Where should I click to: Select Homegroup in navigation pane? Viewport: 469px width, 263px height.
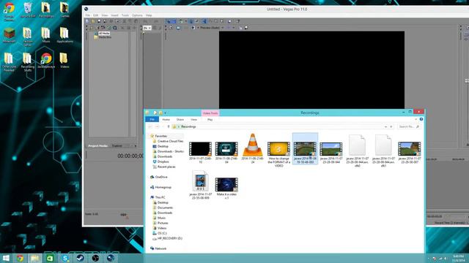(x=160, y=187)
